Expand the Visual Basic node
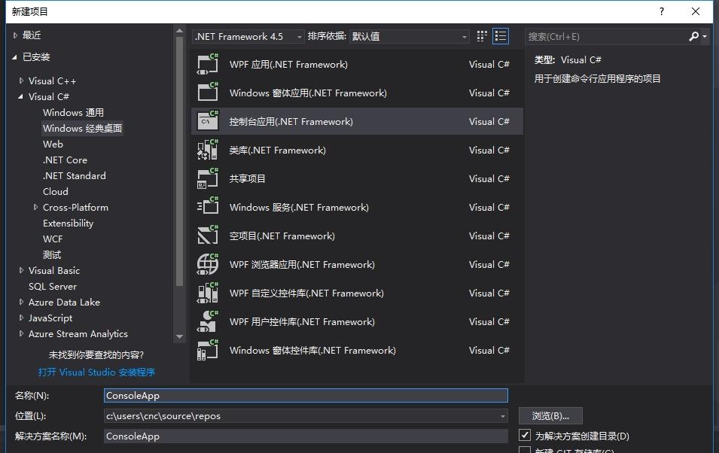 [21, 270]
